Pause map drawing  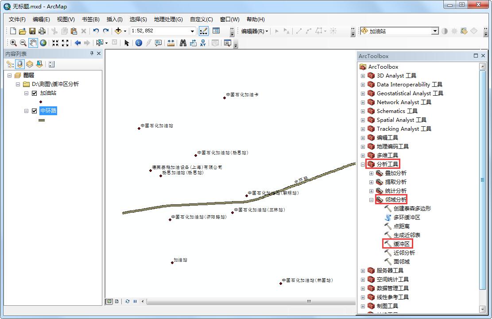coord(135,301)
